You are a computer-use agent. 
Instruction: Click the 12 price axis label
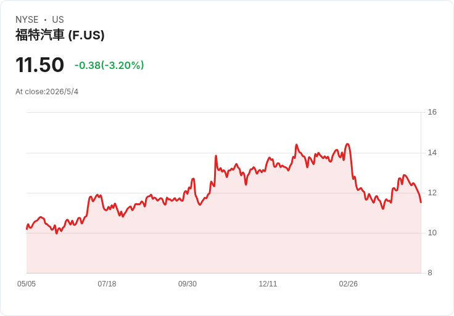pyautogui.click(x=432, y=193)
